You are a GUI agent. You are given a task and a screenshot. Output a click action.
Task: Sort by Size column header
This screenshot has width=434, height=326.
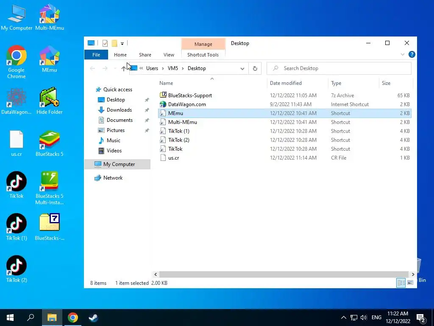click(396, 83)
